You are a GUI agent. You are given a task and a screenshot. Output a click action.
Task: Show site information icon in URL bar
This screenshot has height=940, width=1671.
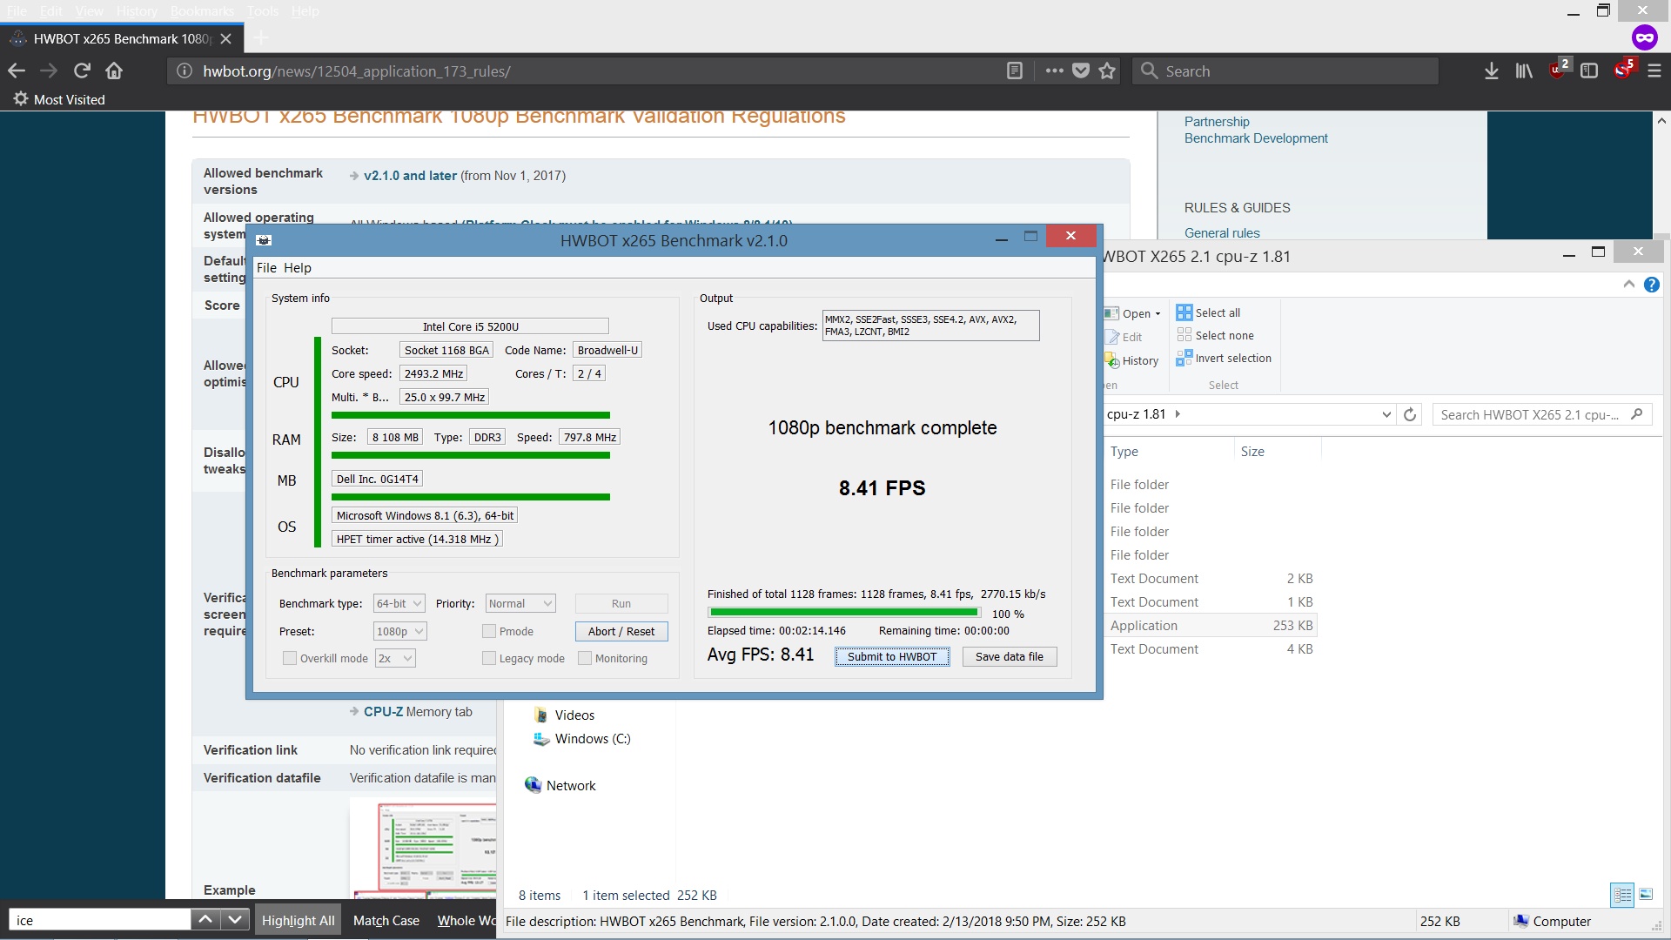pos(185,70)
